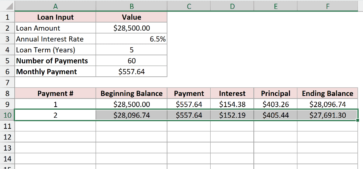
Task: Select row 9 header
Action: pyautogui.click(x=7, y=104)
